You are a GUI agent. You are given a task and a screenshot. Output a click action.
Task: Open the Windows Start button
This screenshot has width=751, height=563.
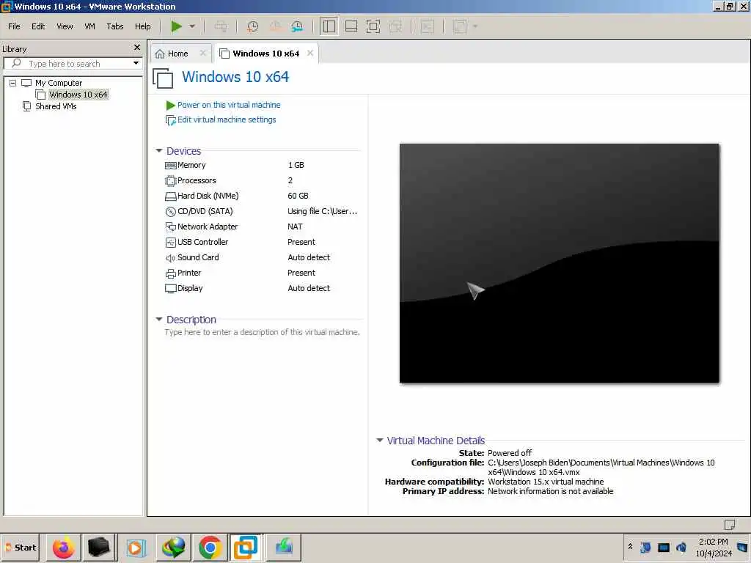21,547
